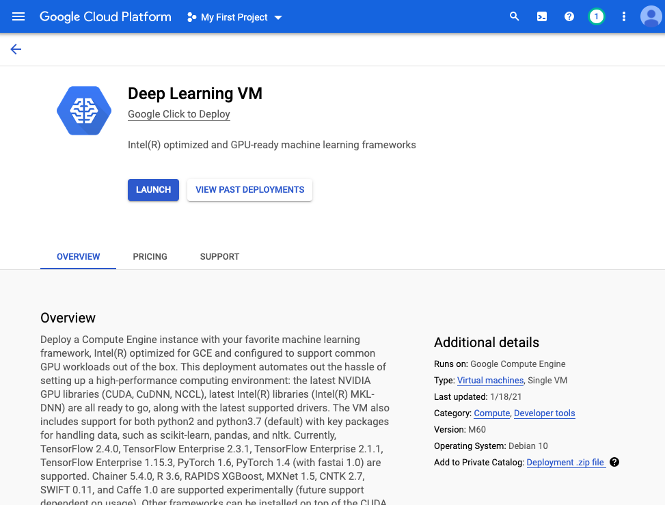Switch to the Pricing tab
Image resolution: width=665 pixels, height=505 pixels.
click(x=150, y=256)
